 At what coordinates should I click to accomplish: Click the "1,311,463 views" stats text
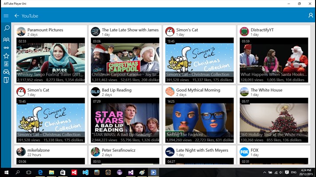pyautogui.click(x=104, y=80)
